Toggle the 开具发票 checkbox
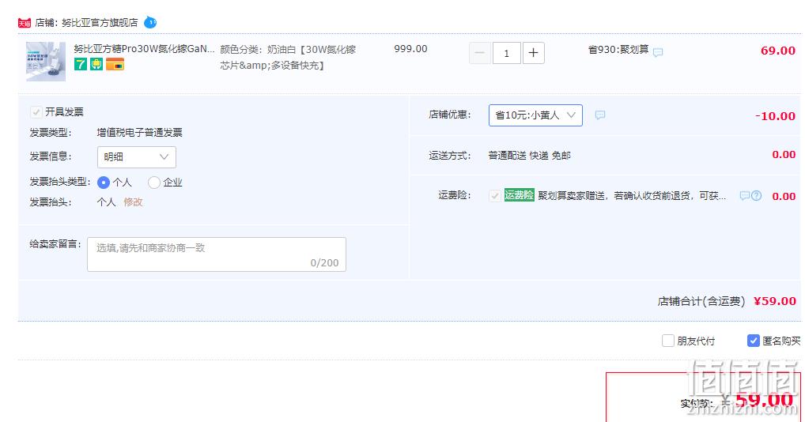The image size is (805, 422). point(36,111)
